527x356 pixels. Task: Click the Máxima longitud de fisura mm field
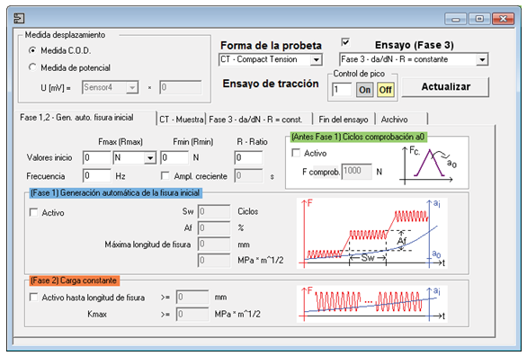pos(214,244)
